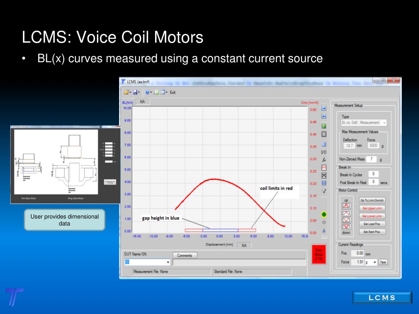Screen dimensions: 419x314
Task: Click the I/O icon
Action: (324, 152)
